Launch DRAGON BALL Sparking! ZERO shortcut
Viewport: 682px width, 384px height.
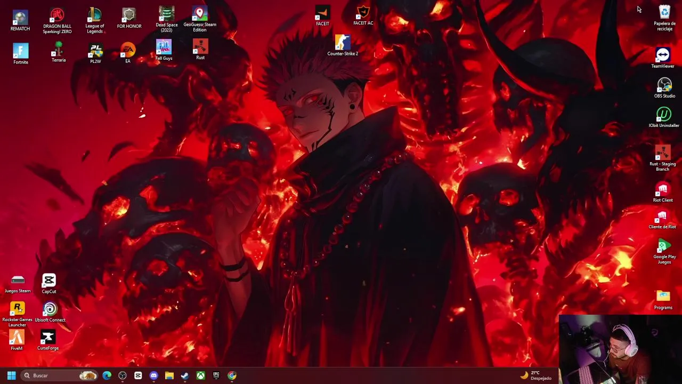tap(57, 21)
